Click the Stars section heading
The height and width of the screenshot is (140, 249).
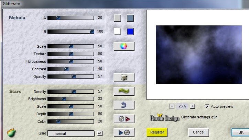click(15, 91)
